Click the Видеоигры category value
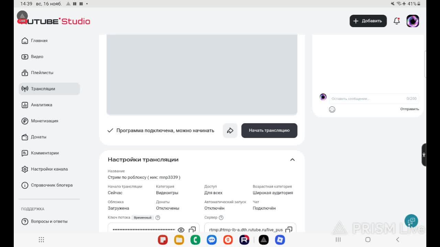440x247 pixels. pyautogui.click(x=167, y=193)
